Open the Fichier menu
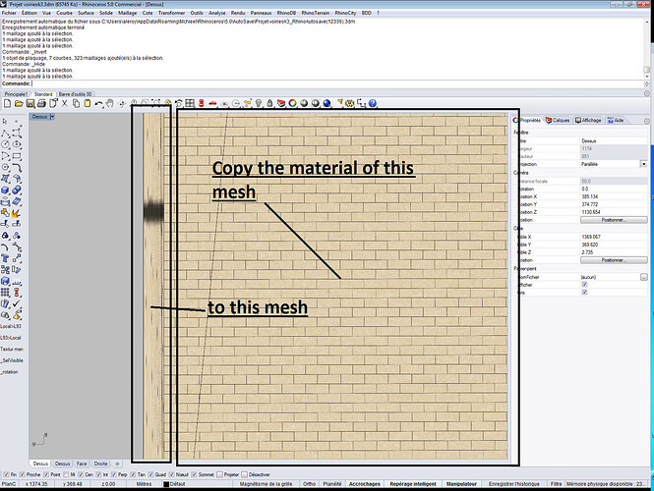The height and width of the screenshot is (491, 654). (x=9, y=13)
